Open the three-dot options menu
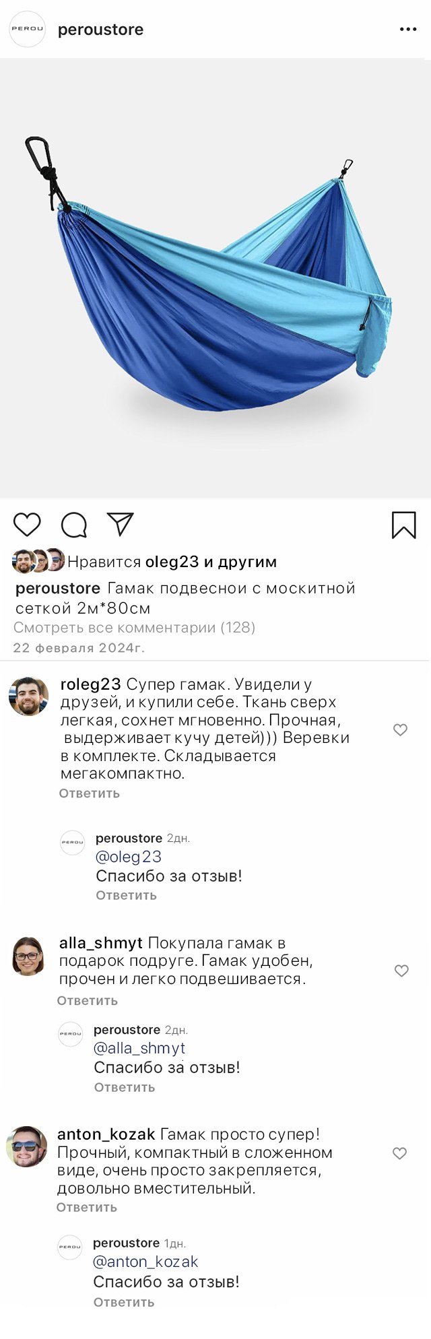The width and height of the screenshot is (431, 1339). pos(408,30)
